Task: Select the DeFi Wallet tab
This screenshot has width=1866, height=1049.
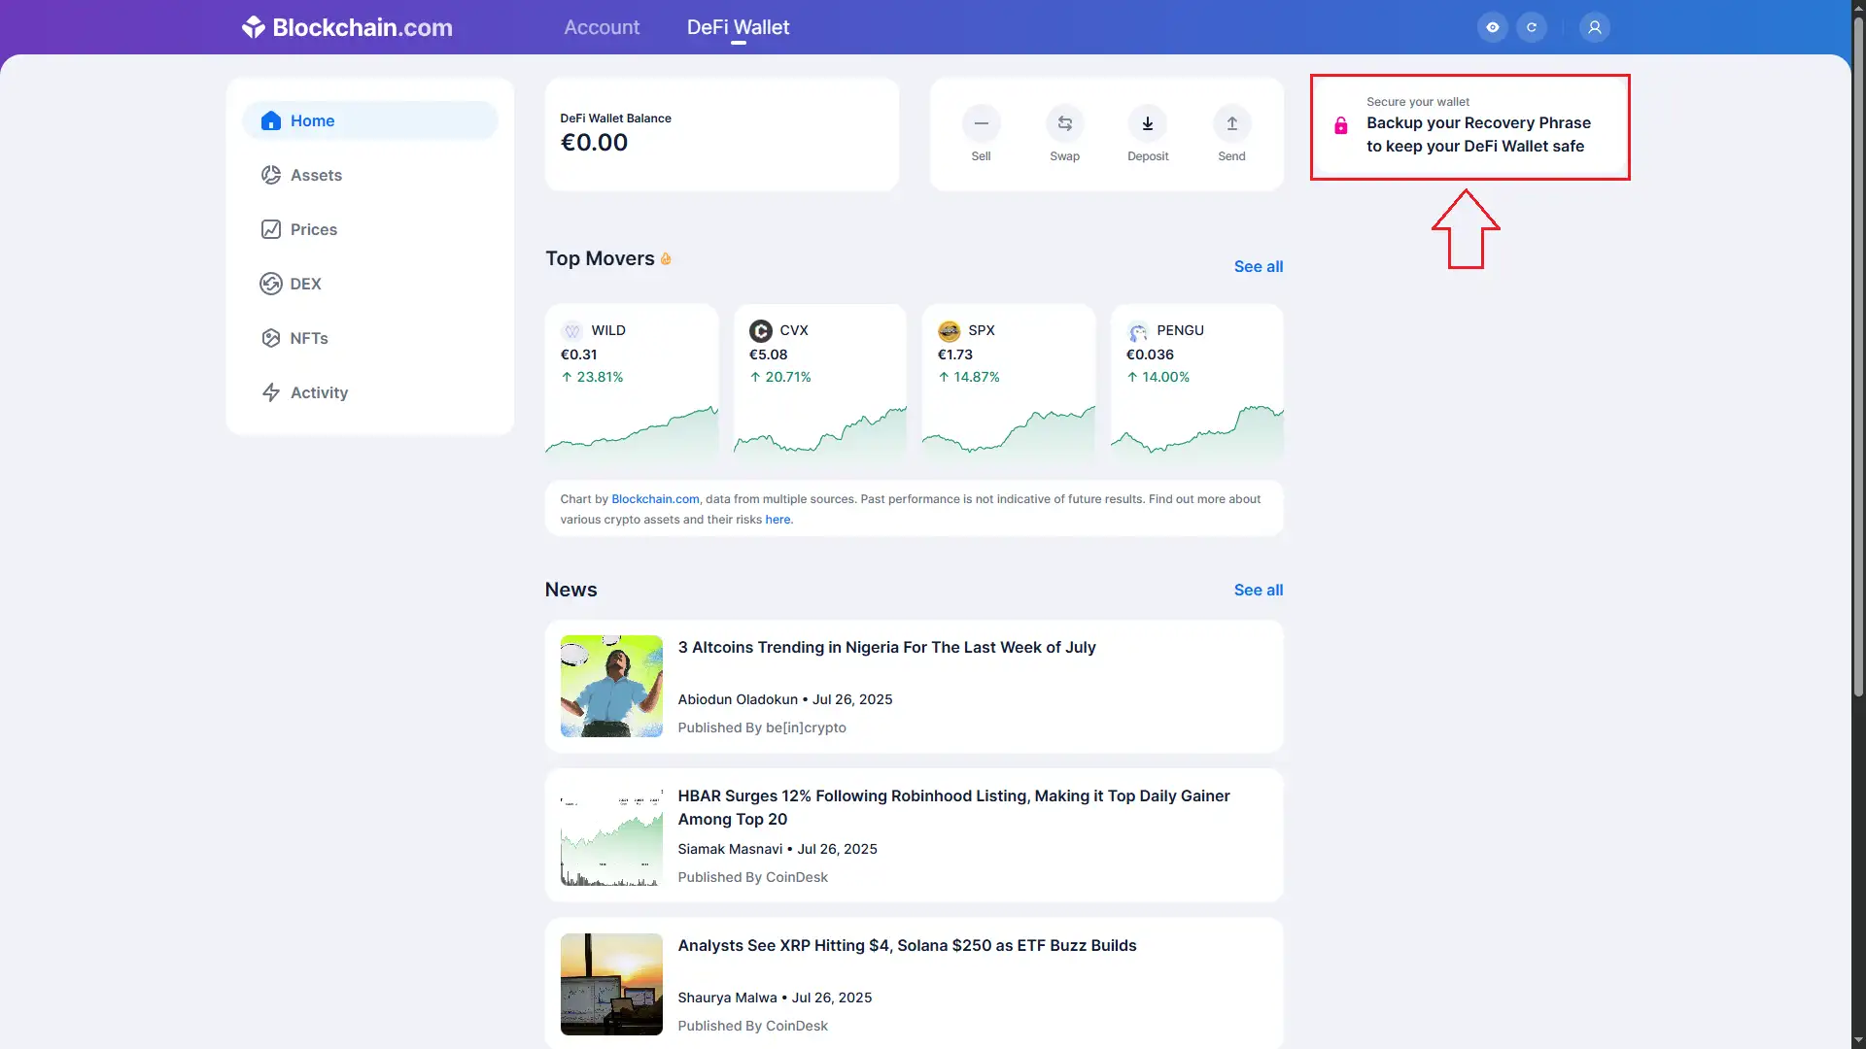Action: (738, 27)
